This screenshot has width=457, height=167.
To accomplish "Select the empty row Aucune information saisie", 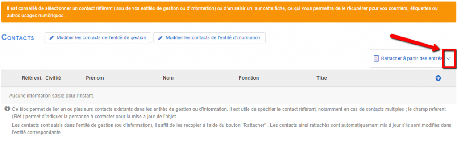I will [x=228, y=95].
